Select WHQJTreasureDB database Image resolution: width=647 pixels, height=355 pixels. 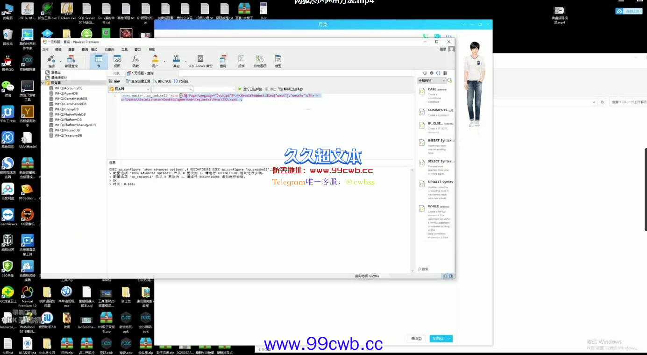(68, 135)
